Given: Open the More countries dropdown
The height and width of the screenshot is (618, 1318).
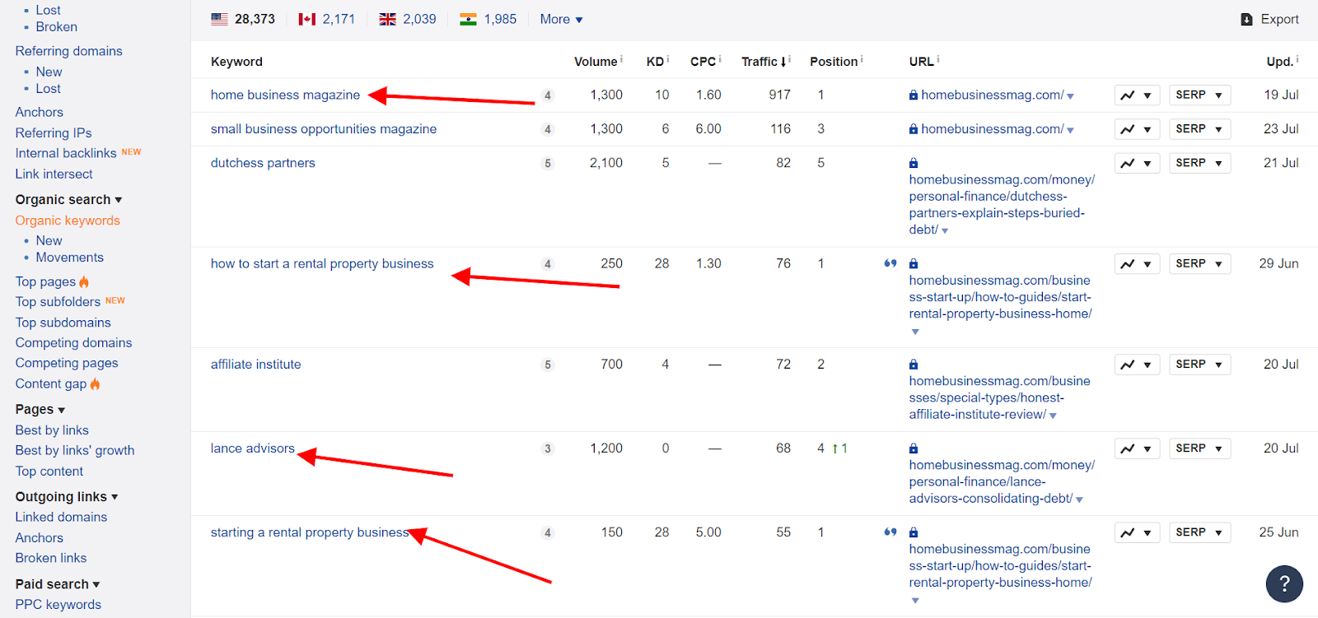Looking at the screenshot, I should coord(562,19).
